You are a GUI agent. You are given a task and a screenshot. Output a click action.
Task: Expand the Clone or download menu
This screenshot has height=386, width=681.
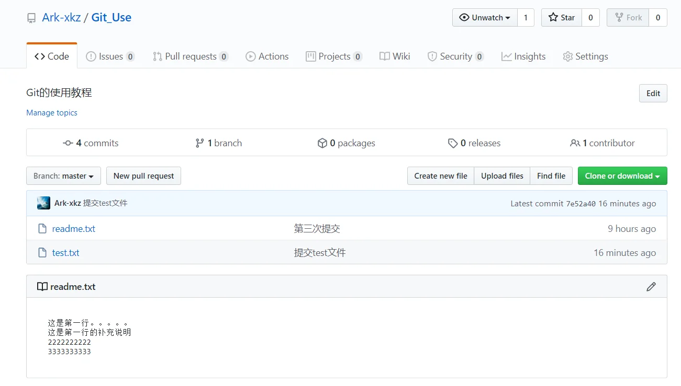(622, 176)
